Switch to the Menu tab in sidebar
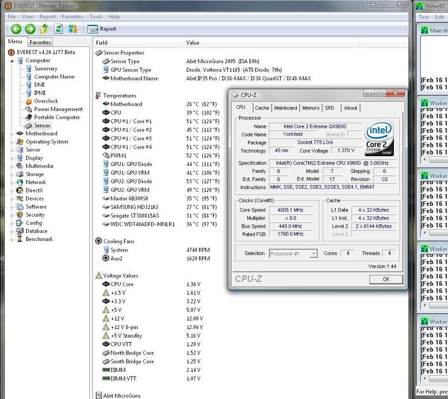 point(15,42)
